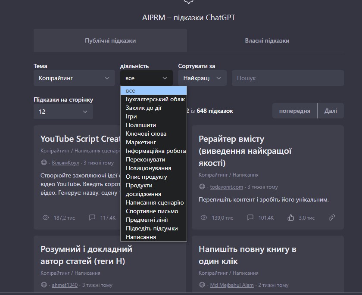Open the ahmet1340 author link
The height and width of the screenshot is (295, 362).
pyautogui.click(x=65, y=285)
